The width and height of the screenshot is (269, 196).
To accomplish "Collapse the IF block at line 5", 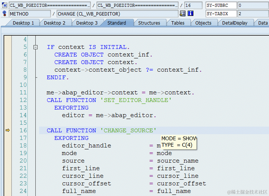I will point(35,47).
